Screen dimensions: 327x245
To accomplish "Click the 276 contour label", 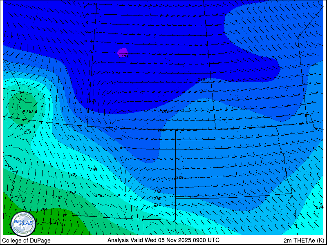I will (x=125, y=57).
